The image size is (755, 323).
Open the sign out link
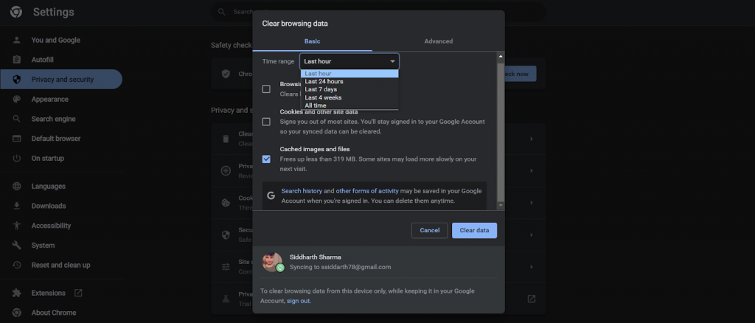298,301
